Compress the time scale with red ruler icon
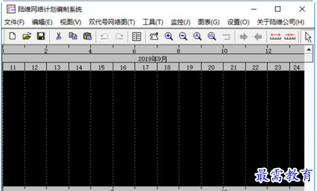Image resolution: width=317 pixels, height=191 pixels. (x=290, y=37)
